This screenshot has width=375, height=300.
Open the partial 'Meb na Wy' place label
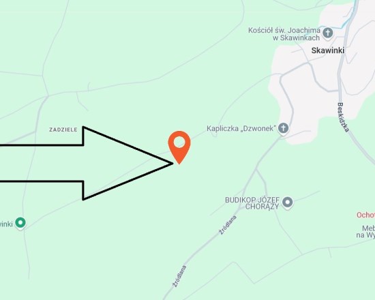pyautogui.click(x=365, y=231)
